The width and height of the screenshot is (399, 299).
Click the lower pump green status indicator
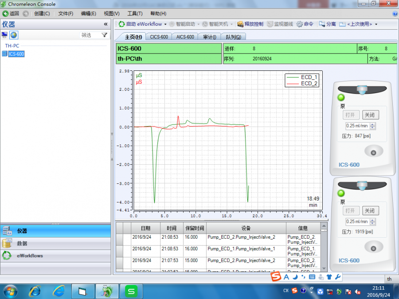(341, 193)
